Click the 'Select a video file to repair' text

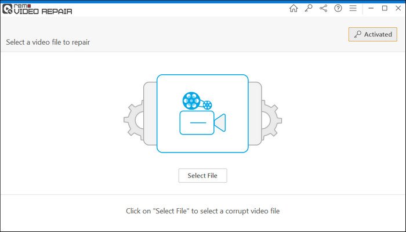pyautogui.click(x=48, y=42)
